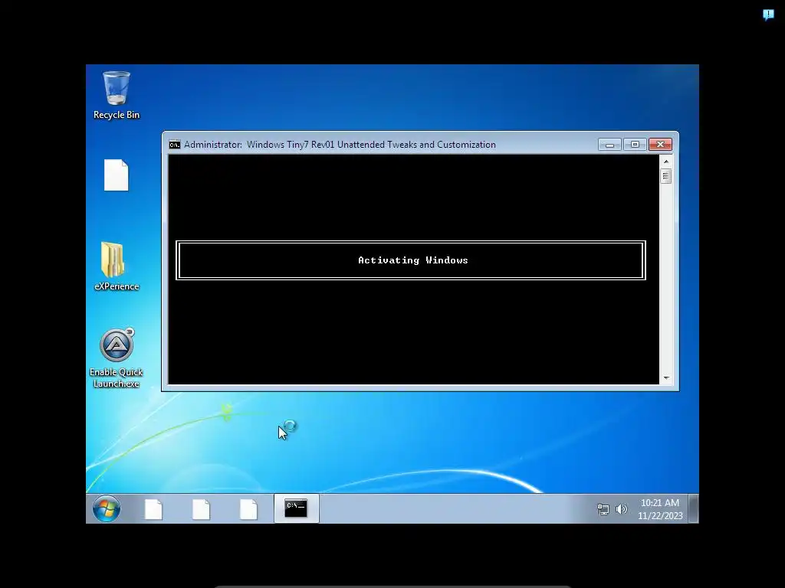785x588 pixels.
Task: Click second blank pinned taskbar icon
Action: point(201,509)
